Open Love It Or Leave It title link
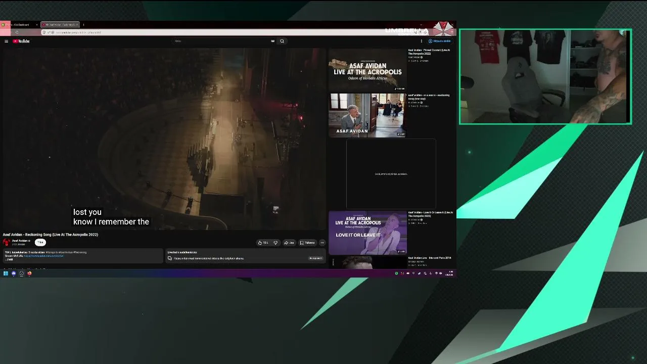 point(430,214)
